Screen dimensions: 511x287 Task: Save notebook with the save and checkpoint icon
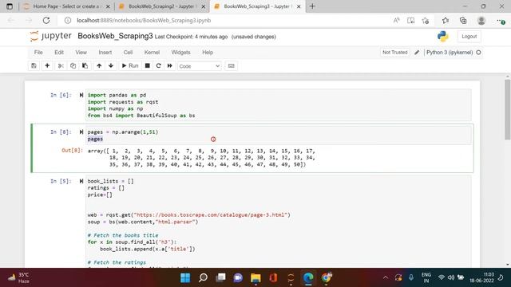[x=34, y=65]
